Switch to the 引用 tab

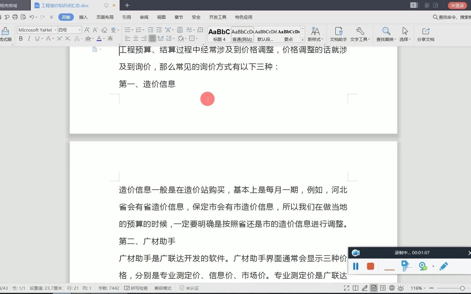click(127, 17)
